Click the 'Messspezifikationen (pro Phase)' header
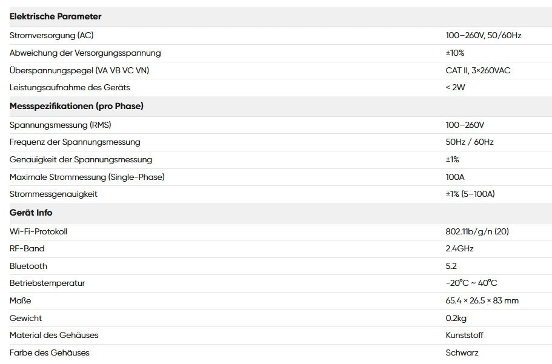The width and height of the screenshot is (552, 364). coord(76,106)
